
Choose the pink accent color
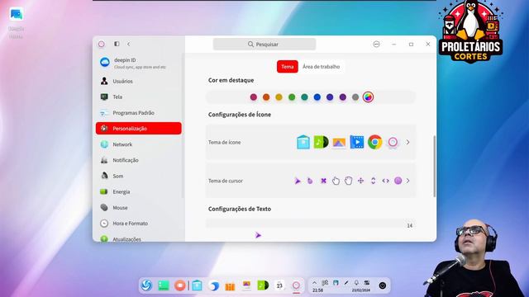pos(254,97)
